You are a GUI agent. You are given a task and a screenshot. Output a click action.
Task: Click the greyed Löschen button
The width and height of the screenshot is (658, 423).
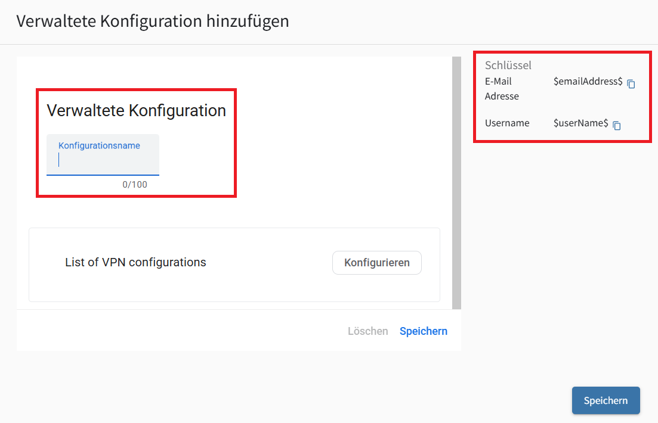point(367,331)
